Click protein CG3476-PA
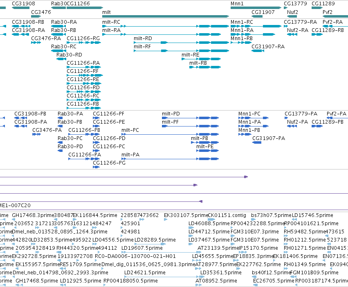The height and width of the screenshot is (287, 348). point(37,134)
